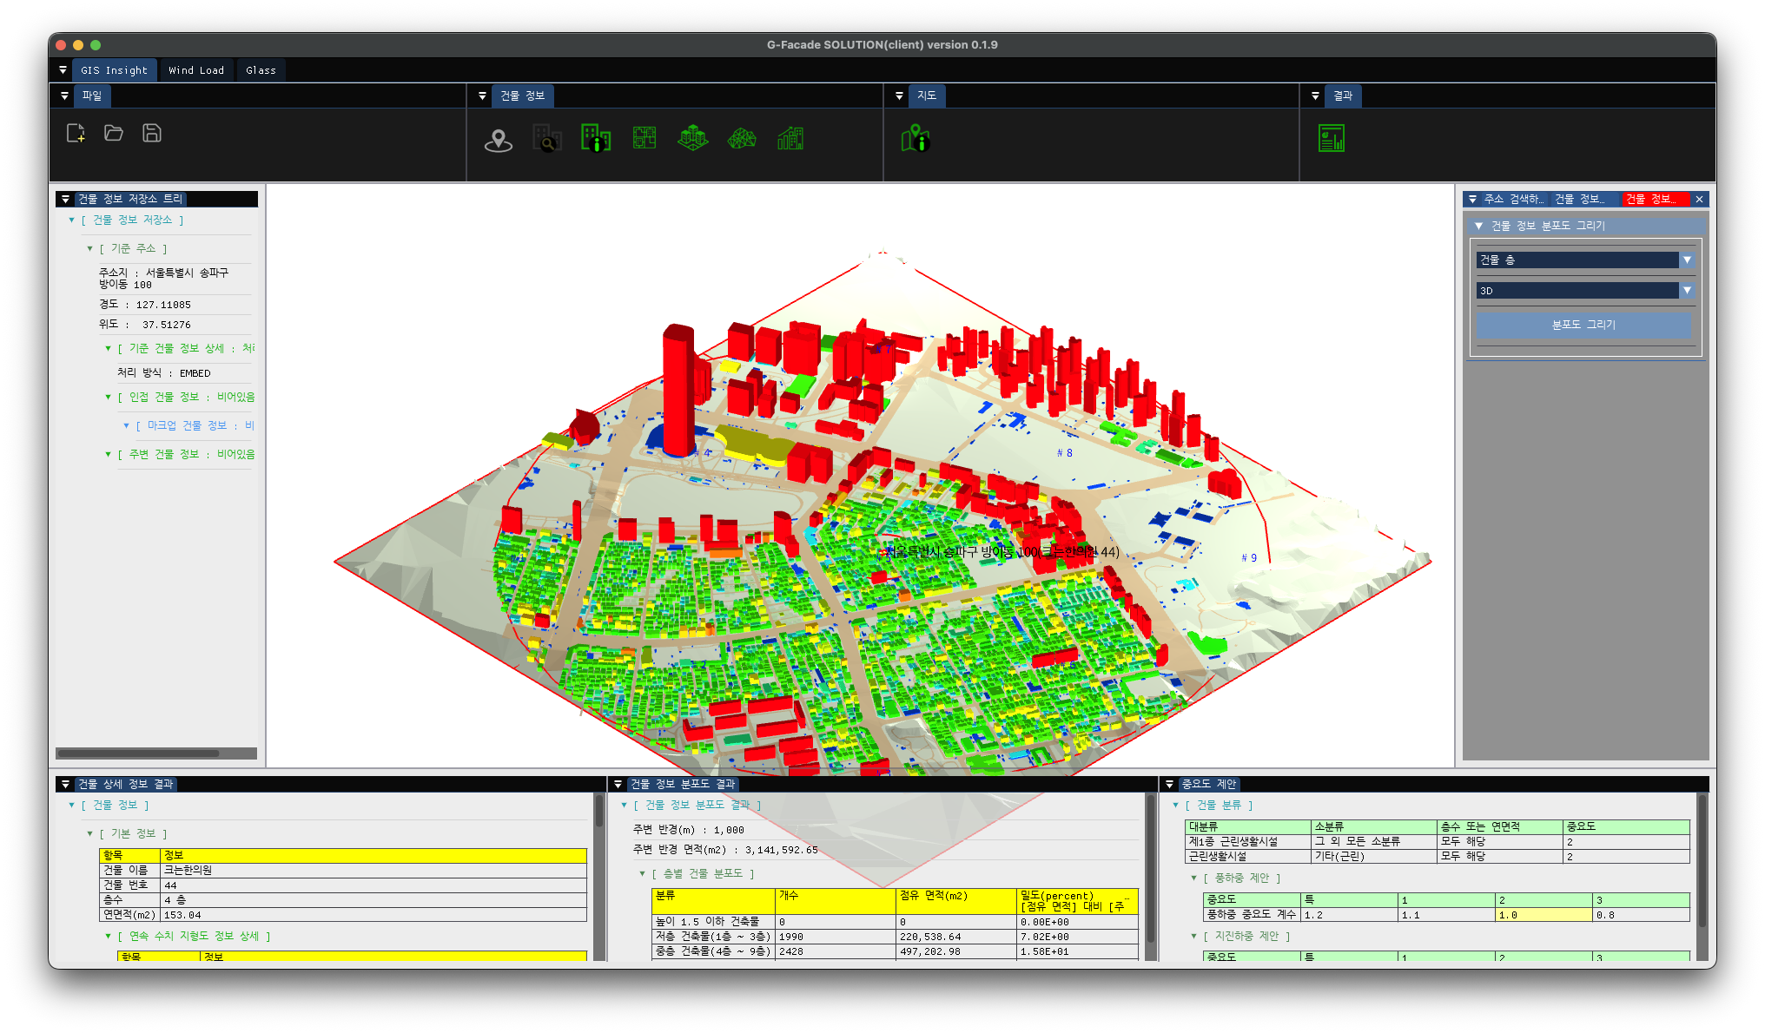Click the green result report icon
The image size is (1765, 1033).
pyautogui.click(x=1332, y=138)
